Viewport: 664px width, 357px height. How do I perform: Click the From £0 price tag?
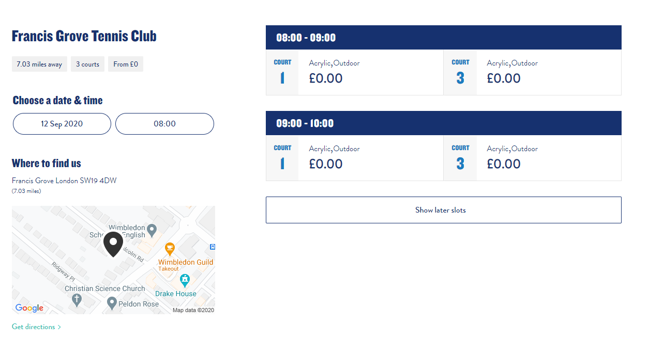(x=126, y=64)
